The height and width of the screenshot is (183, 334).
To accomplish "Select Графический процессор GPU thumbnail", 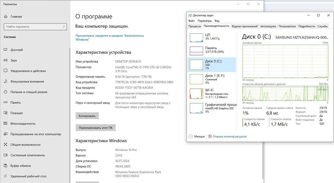I will [196, 108].
